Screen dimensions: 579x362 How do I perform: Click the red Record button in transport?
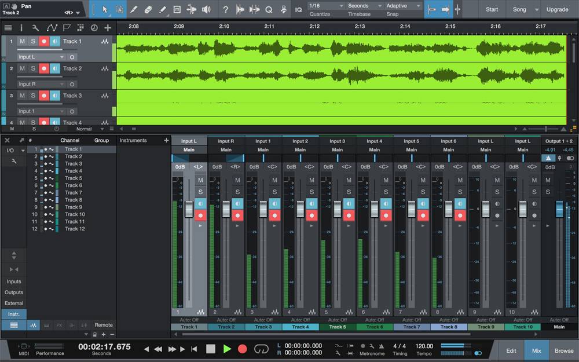click(242, 349)
